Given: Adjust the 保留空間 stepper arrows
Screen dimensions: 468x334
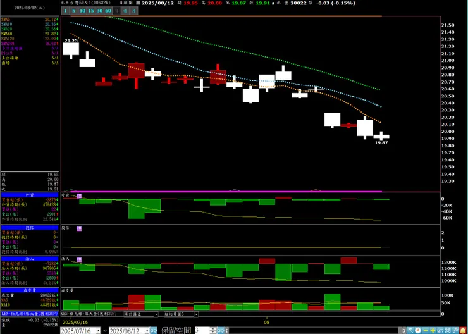Looking at the screenshot, I should click(x=212, y=330).
